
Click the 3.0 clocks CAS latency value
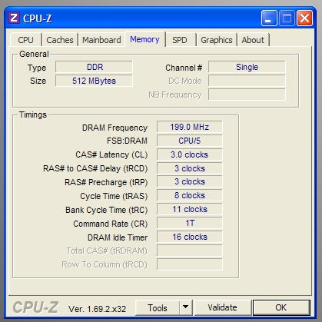click(190, 154)
